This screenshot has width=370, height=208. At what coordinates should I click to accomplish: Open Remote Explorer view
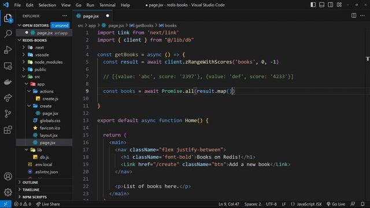point(8,66)
